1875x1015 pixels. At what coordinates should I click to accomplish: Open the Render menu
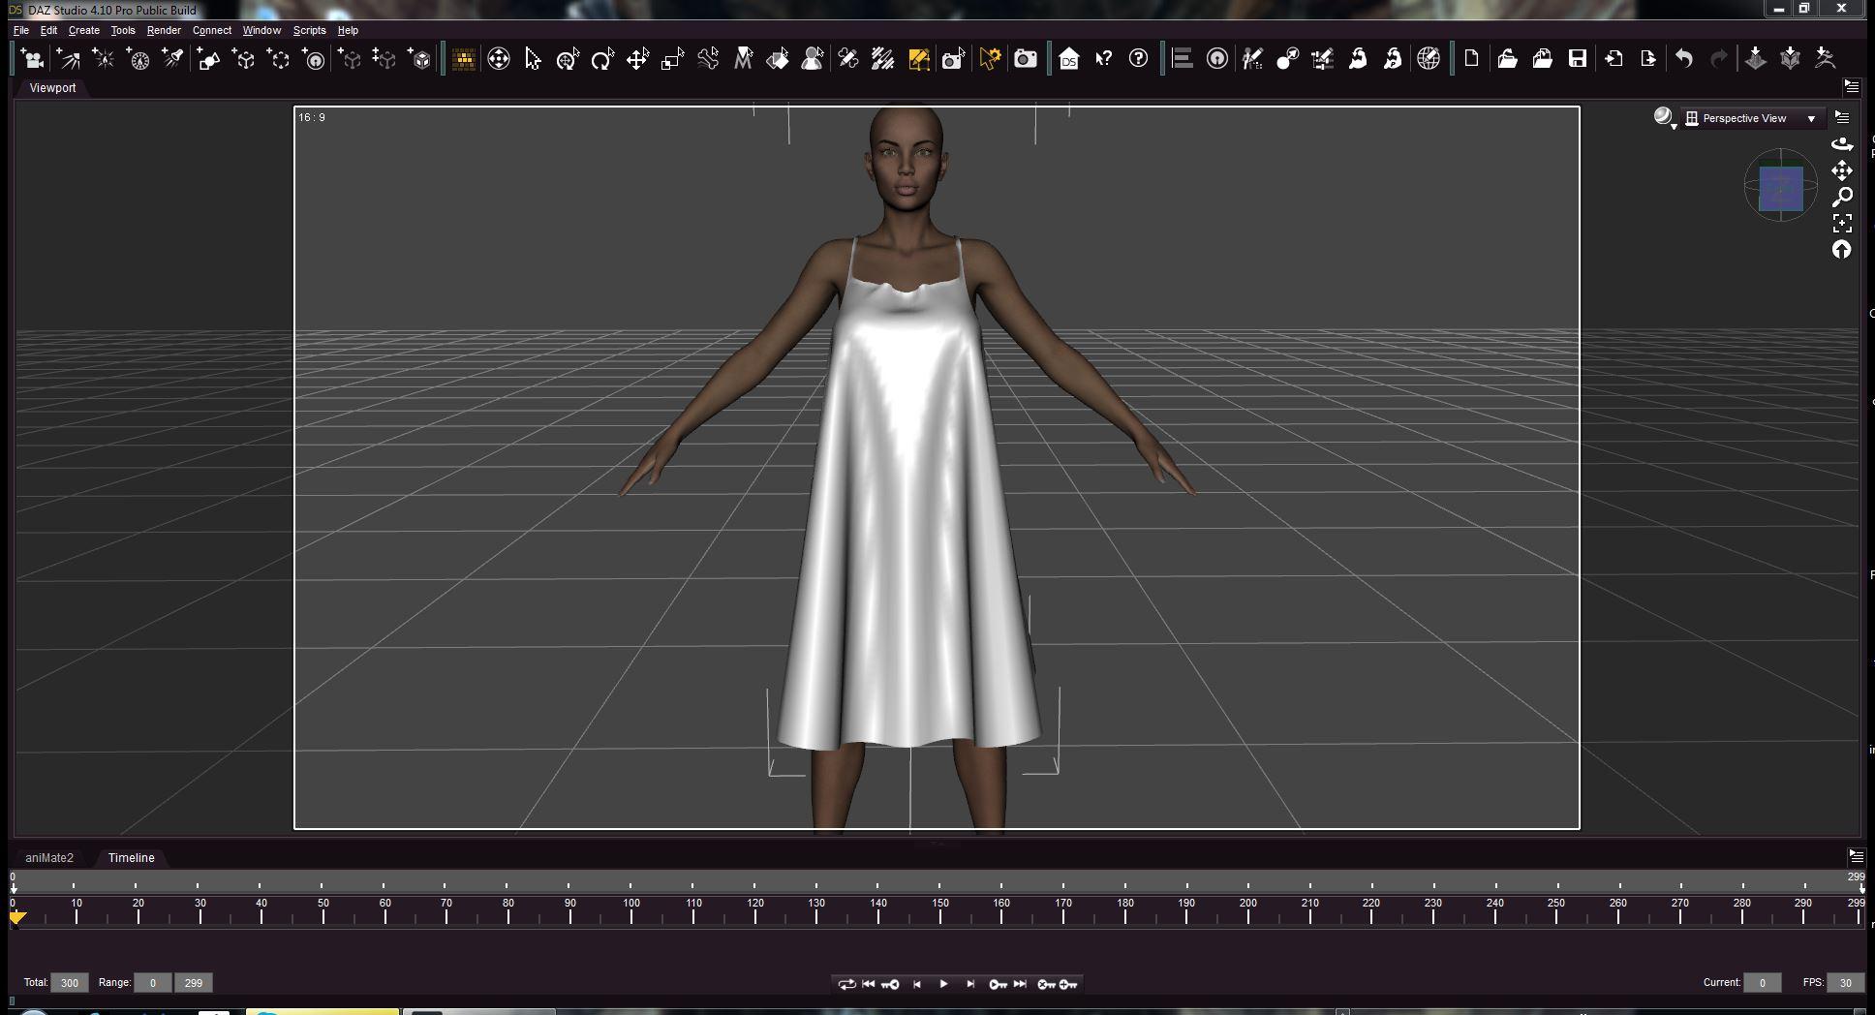tap(164, 30)
